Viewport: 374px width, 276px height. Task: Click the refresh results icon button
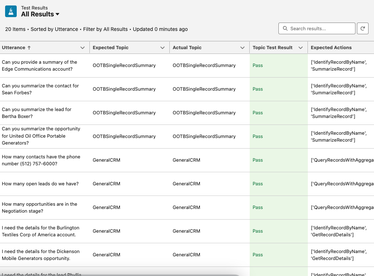tap(362, 28)
